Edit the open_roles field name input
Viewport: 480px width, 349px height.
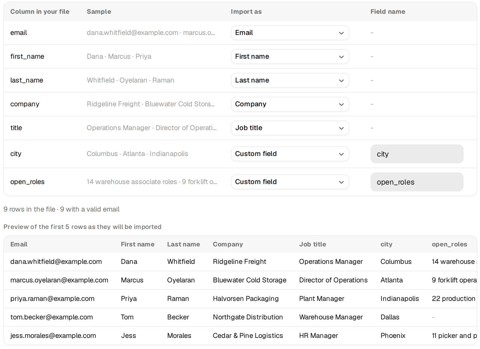tap(417, 182)
